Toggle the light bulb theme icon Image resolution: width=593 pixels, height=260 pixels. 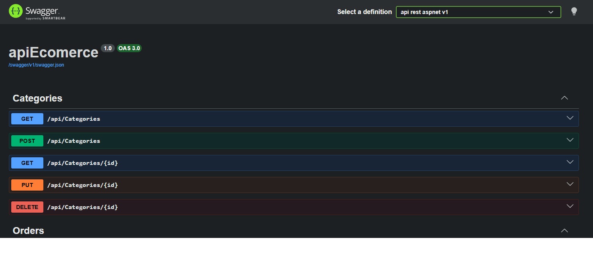coord(574,12)
